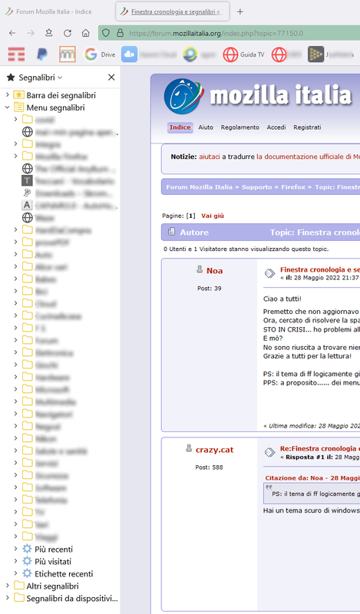Click the 'aiutaci' news link

[x=210, y=157]
